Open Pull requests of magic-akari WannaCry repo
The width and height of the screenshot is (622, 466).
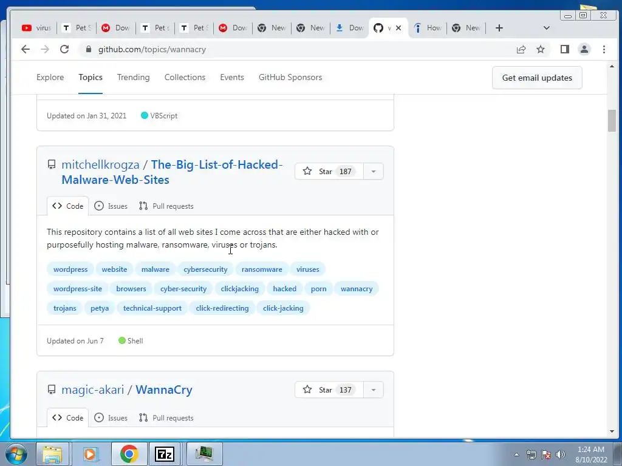pyautogui.click(x=166, y=417)
